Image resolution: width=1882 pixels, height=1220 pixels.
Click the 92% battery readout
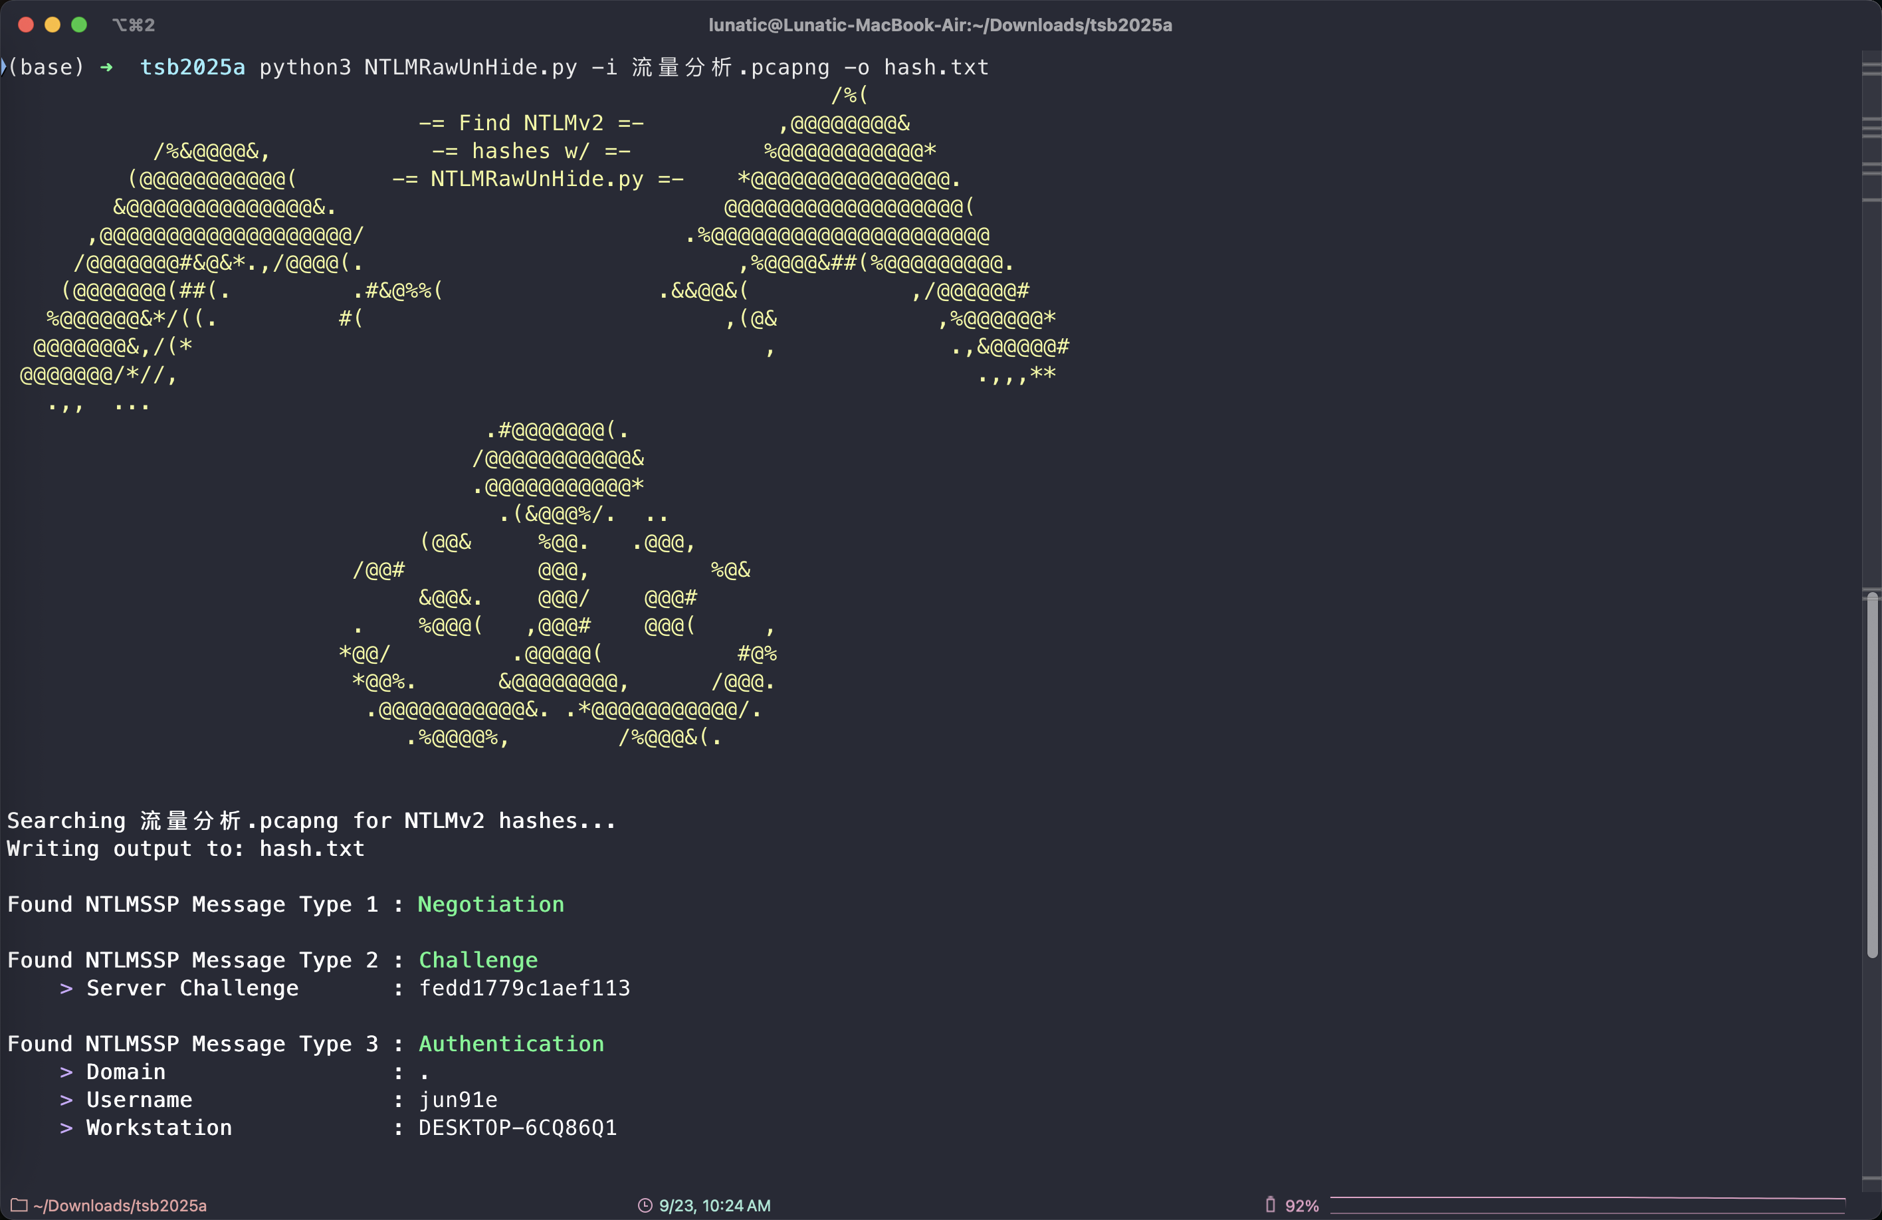[x=1302, y=1206]
